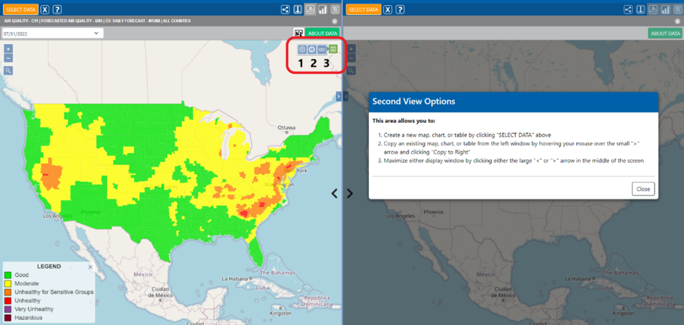The height and width of the screenshot is (325, 684).
Task: Click SELECT DATA in the left panel
Action: point(21,10)
